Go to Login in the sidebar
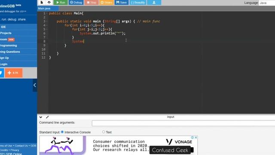The image size is (275, 155). coord(18,64)
